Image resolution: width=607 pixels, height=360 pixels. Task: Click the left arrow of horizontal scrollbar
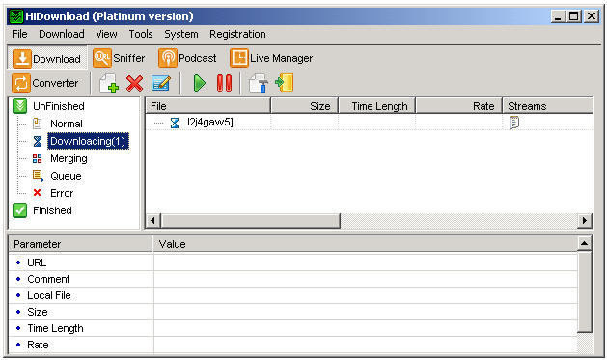point(152,221)
